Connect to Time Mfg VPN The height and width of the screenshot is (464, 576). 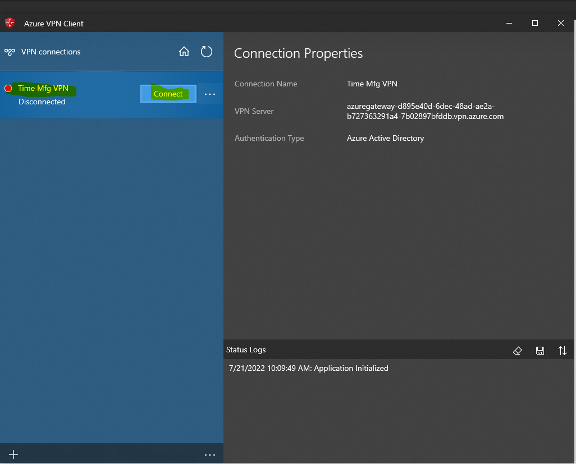[168, 94]
